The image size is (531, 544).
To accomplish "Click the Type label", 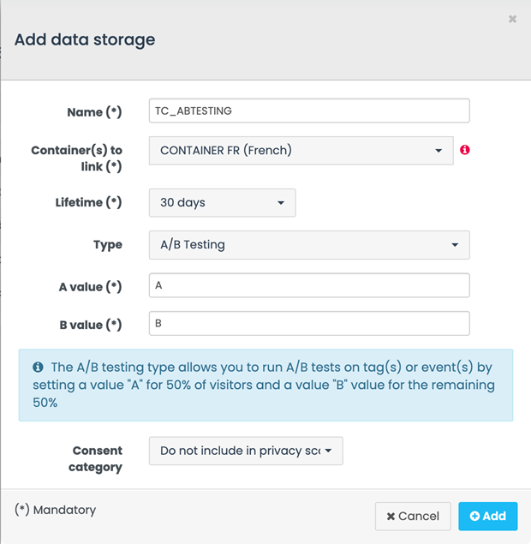I will [108, 245].
